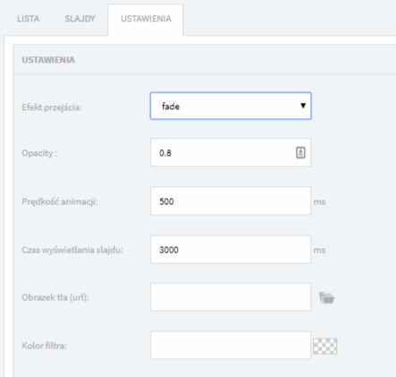Click the empty Kolor filtra text field
The height and width of the screenshot is (377, 396).
pos(231,346)
